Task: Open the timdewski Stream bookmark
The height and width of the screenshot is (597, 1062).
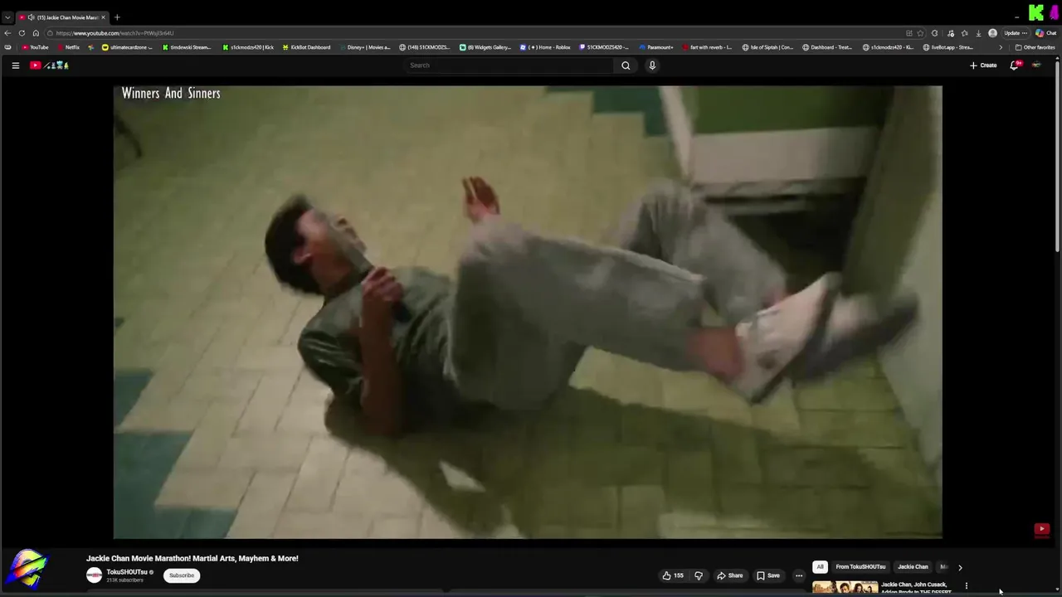Action: [187, 47]
